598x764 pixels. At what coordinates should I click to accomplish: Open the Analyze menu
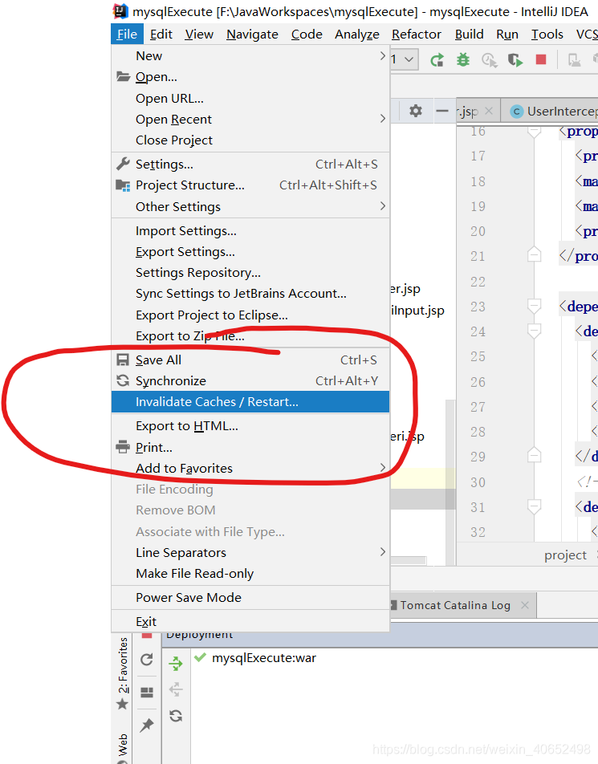[x=356, y=34]
